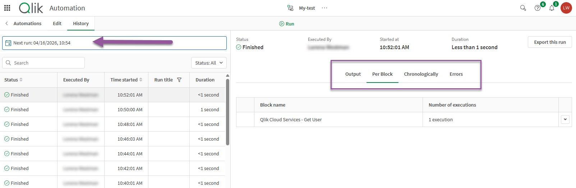Screen dimensions: 576x188
Task: Switch to the Chronologically tab
Action: click(421, 74)
